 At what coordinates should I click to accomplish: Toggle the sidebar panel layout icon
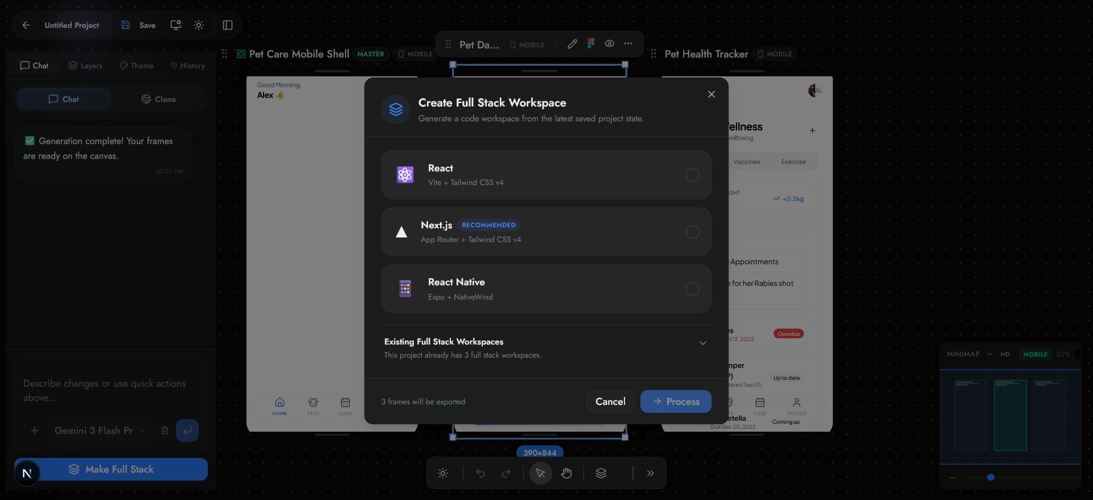(228, 25)
